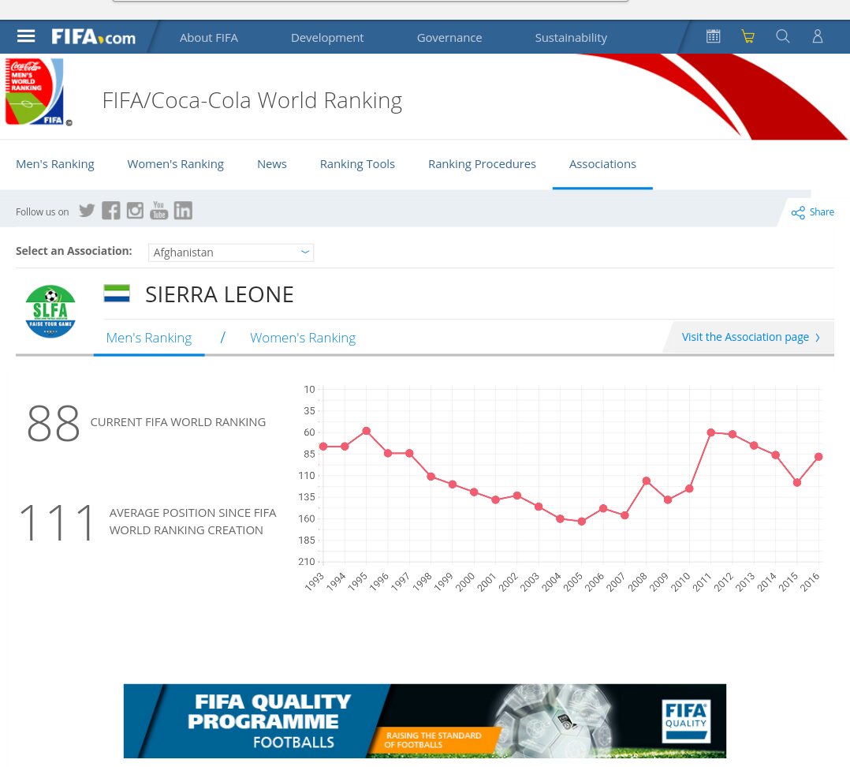Image resolution: width=850 pixels, height=767 pixels.
Task: Click the 2005 data point on chart
Action: pyautogui.click(x=582, y=522)
